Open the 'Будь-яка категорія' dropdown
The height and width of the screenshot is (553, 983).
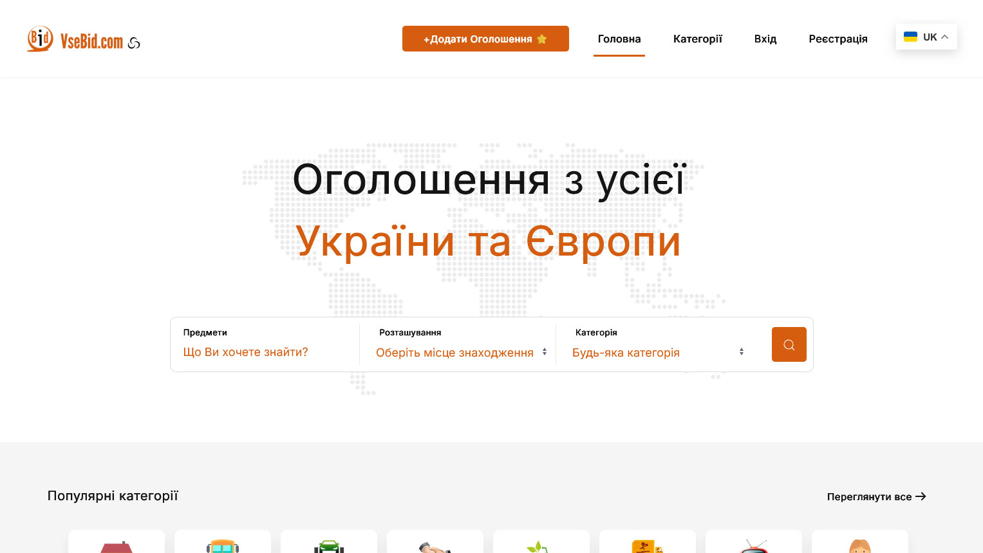pos(659,352)
